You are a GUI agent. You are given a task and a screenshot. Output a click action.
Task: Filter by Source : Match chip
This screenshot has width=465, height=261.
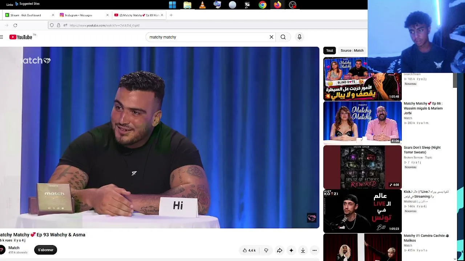click(x=352, y=51)
